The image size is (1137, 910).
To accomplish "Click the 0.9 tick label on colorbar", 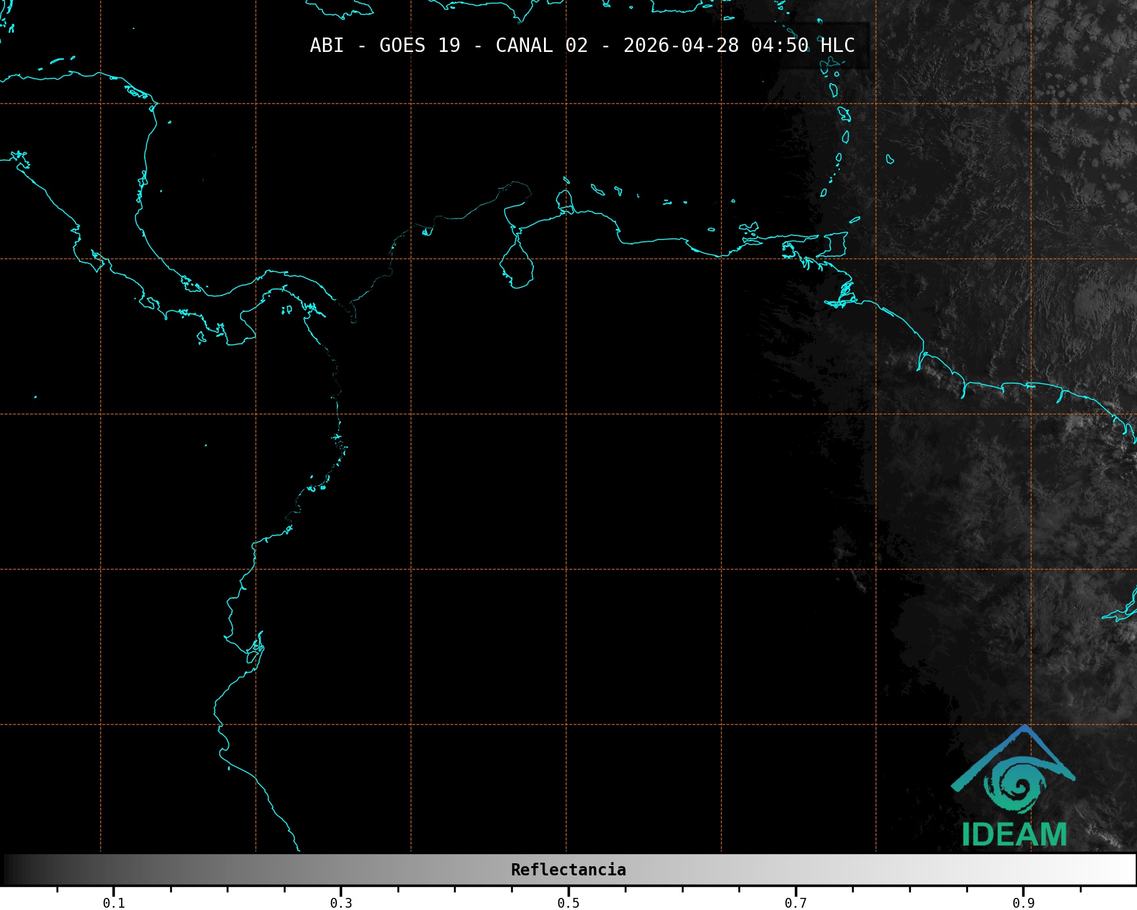I will click(x=1023, y=903).
